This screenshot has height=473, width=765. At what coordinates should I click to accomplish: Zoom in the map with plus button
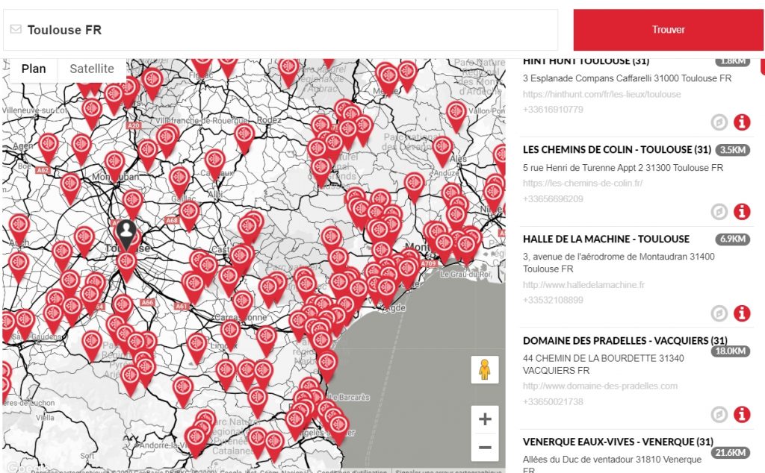pyautogui.click(x=485, y=419)
